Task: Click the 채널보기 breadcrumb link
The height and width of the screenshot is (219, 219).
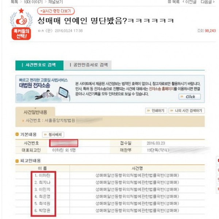Action: [x=55, y=2]
